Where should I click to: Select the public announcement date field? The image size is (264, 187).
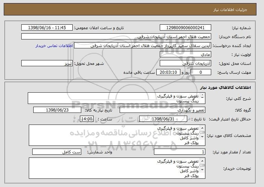click(47, 28)
